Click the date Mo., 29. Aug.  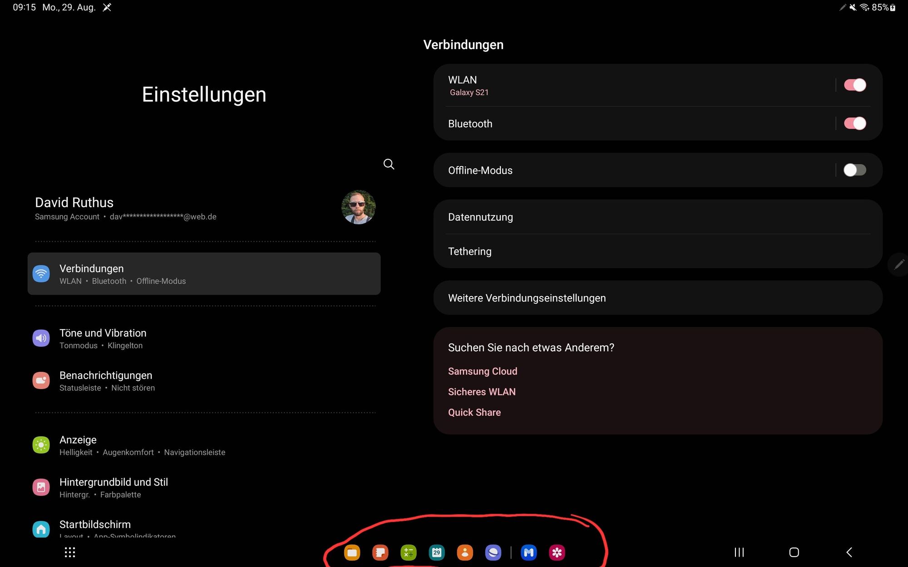pos(69,7)
